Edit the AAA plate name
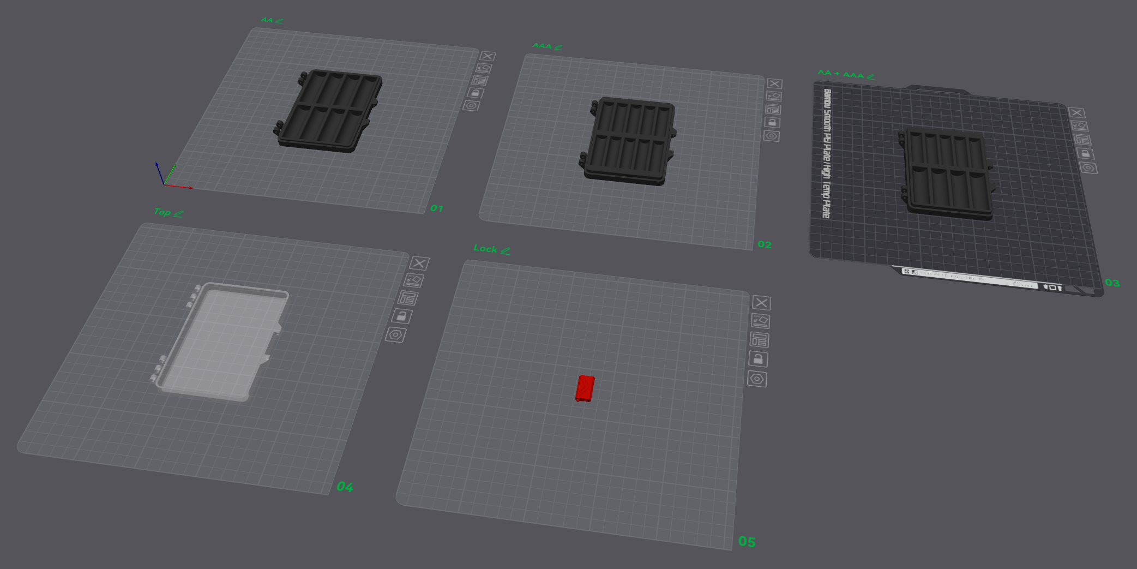This screenshot has width=1137, height=569. click(558, 47)
